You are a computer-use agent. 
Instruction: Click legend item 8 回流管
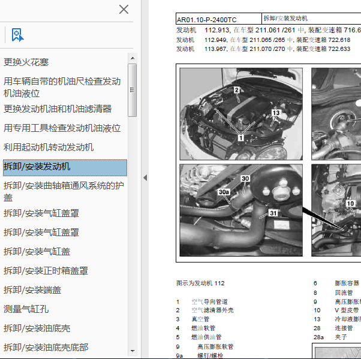coord(333,292)
